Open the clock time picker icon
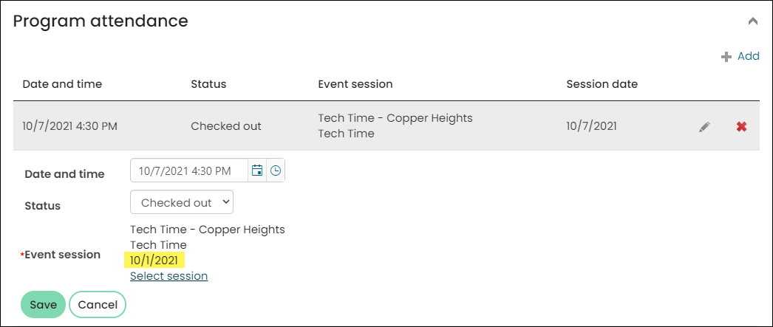 click(x=276, y=171)
